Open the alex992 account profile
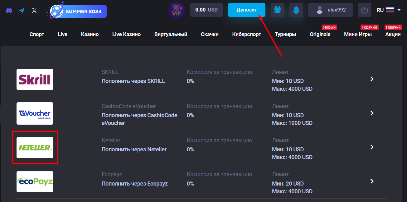Viewport: 407px width, 202px height. click(330, 10)
